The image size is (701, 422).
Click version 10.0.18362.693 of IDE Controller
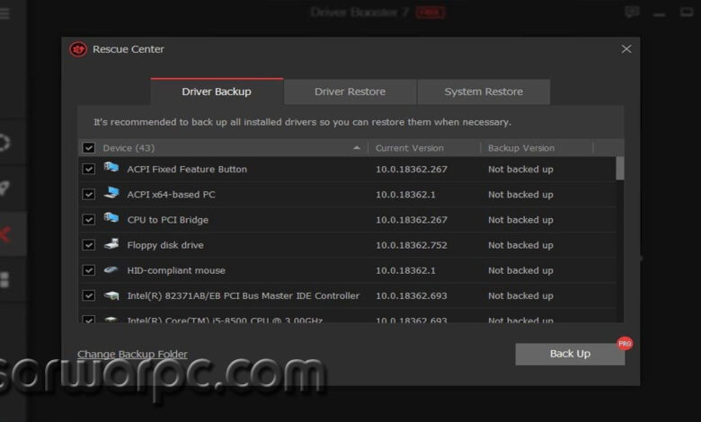pos(412,295)
